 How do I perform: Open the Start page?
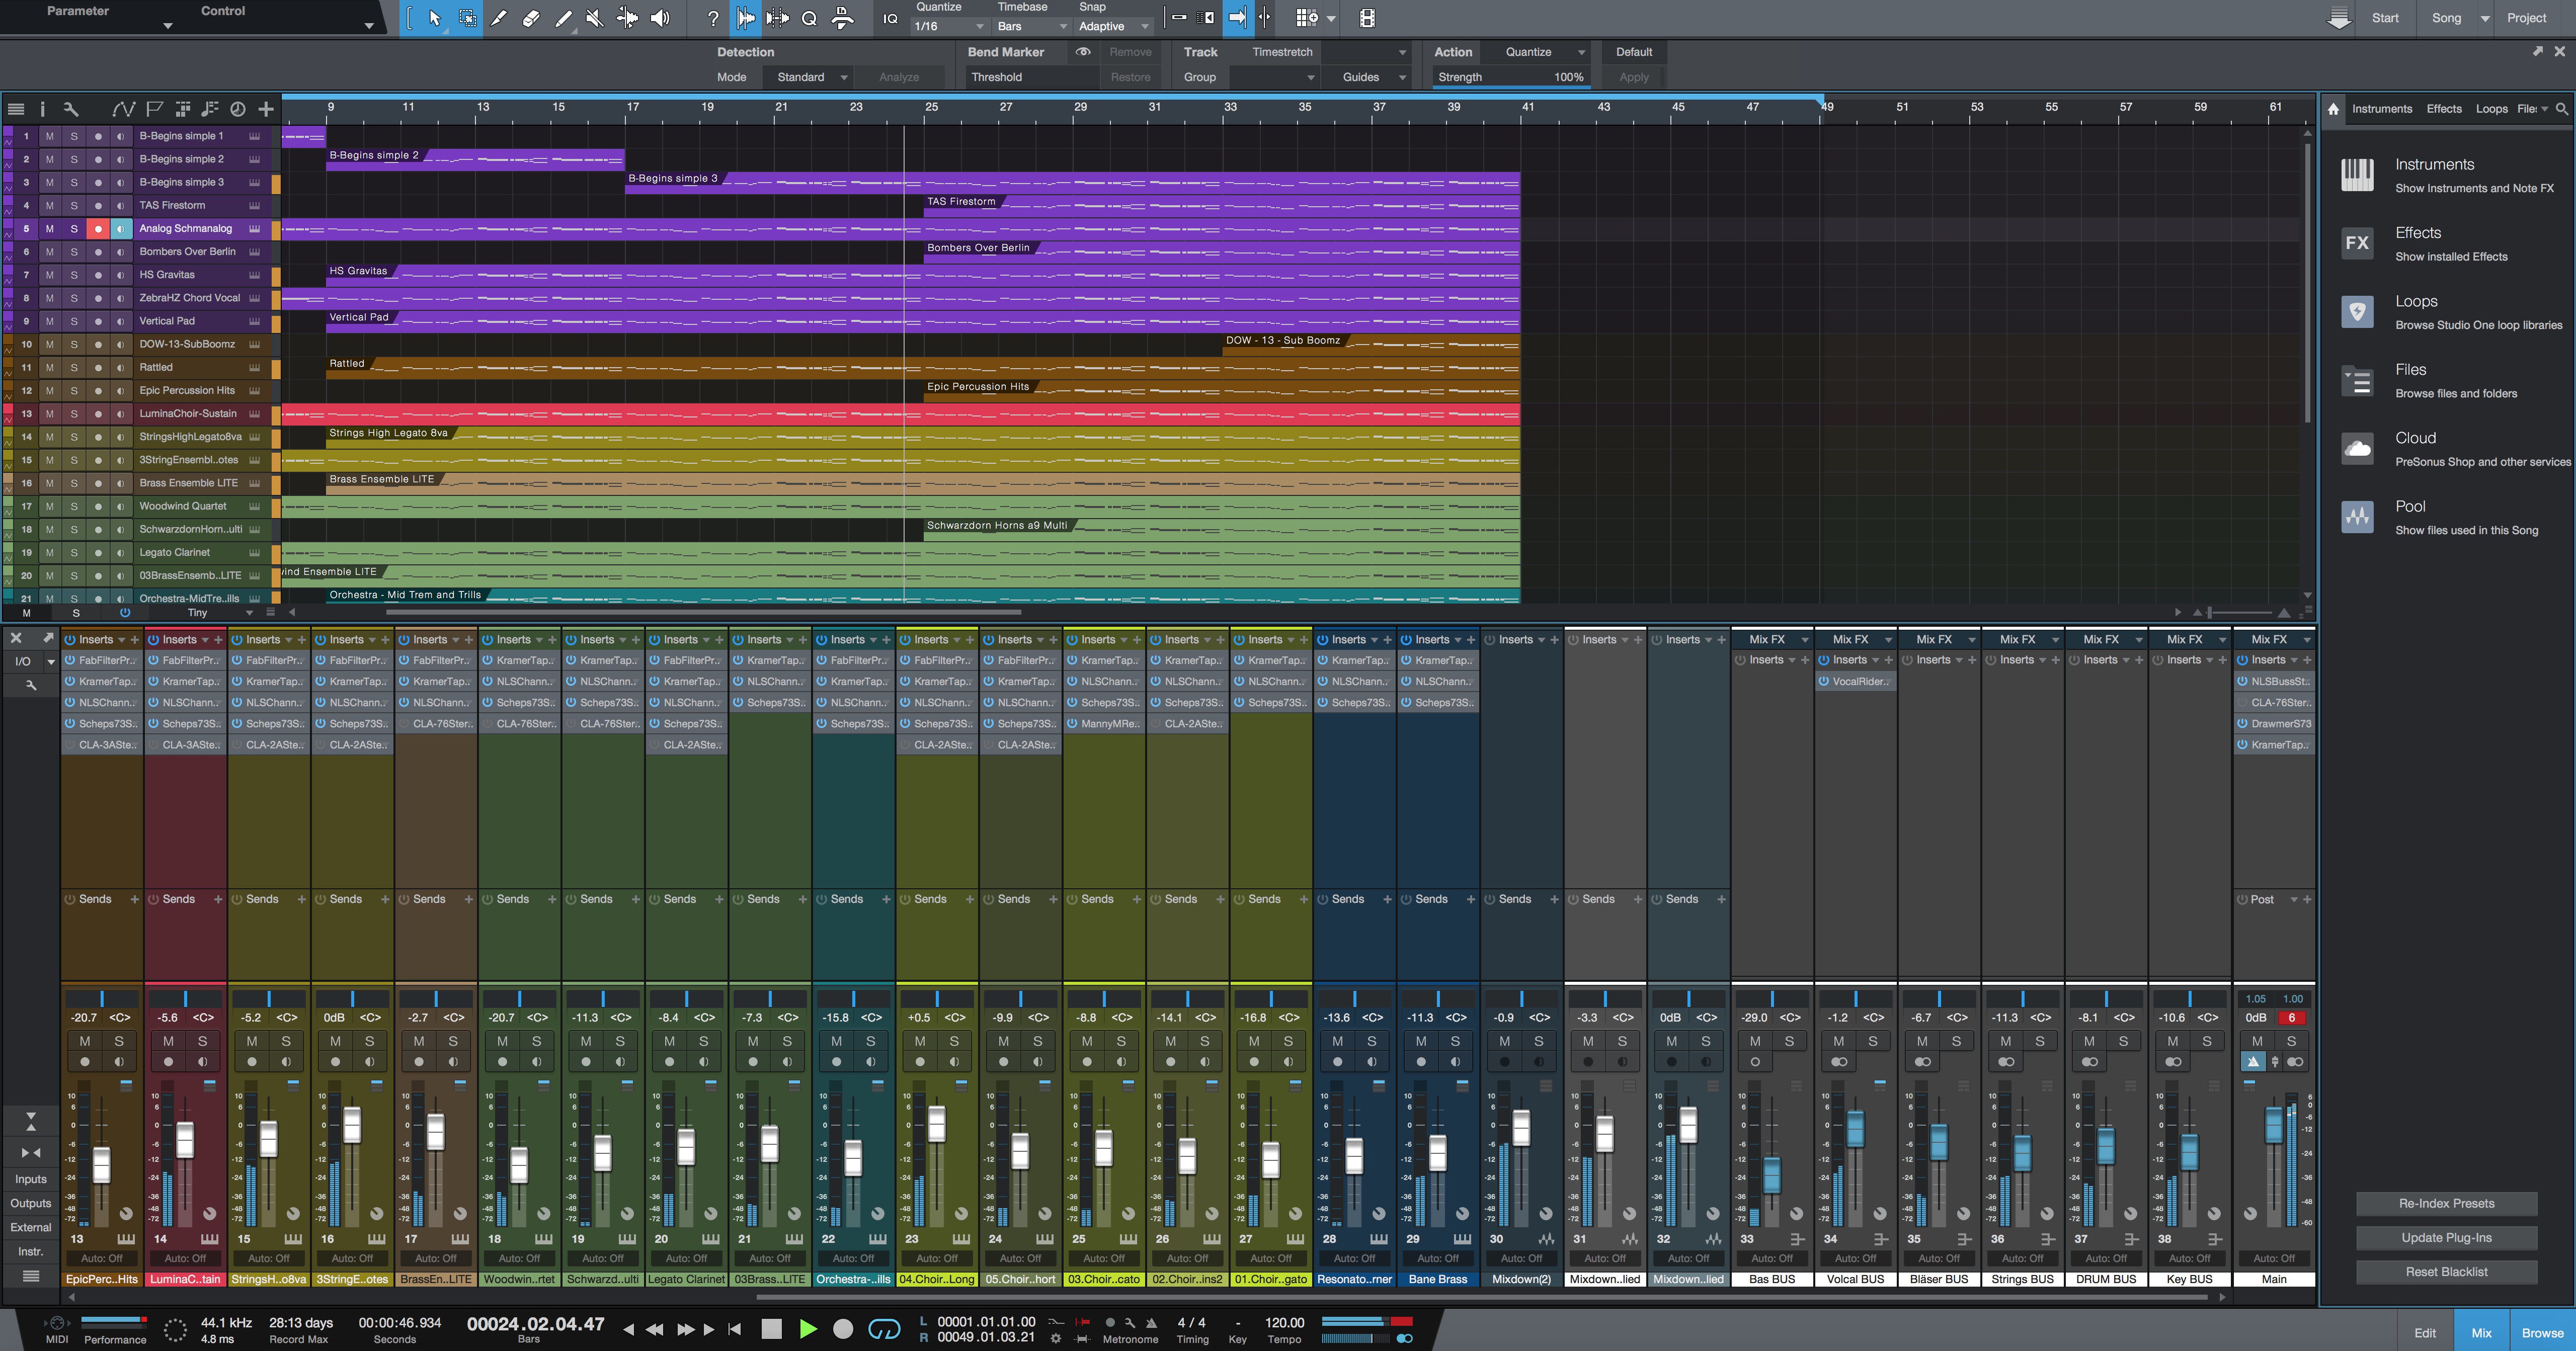(2385, 18)
